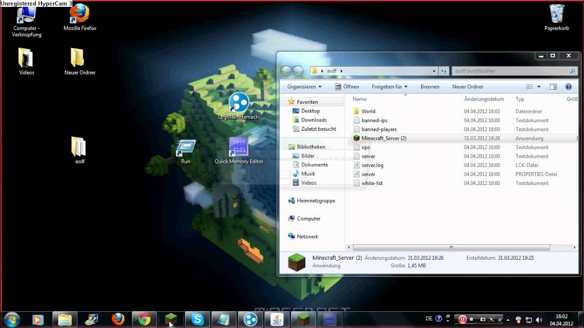Select the asdf folder on the desktop

(80, 150)
